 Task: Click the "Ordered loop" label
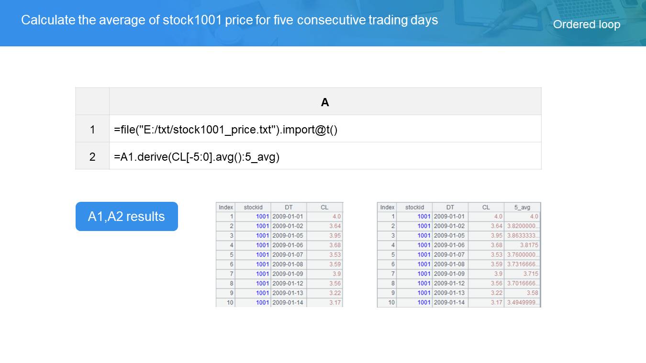tap(586, 24)
